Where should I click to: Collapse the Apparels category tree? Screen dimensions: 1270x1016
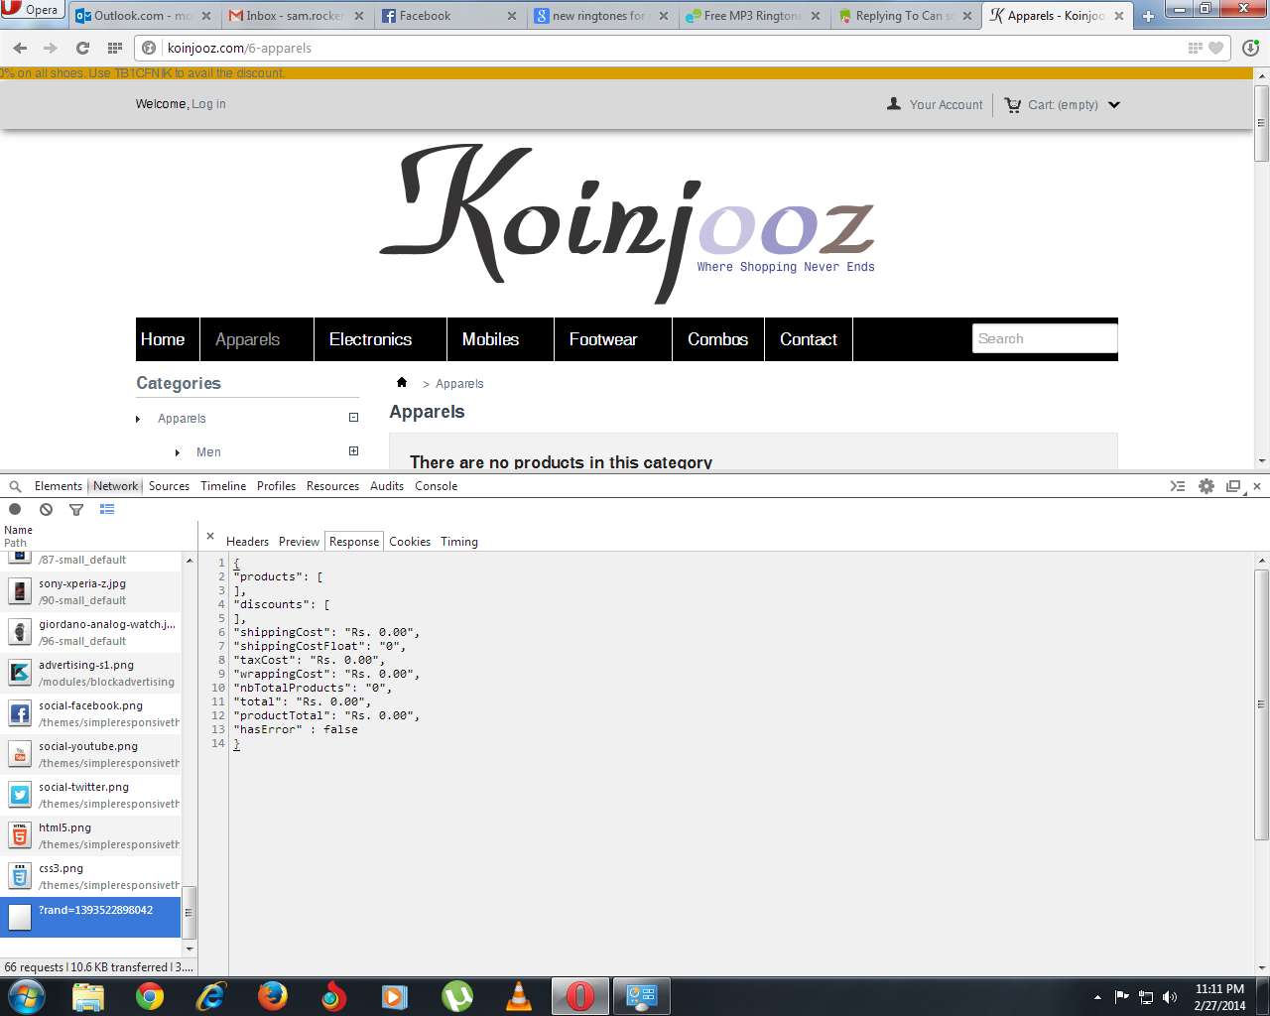point(353,418)
